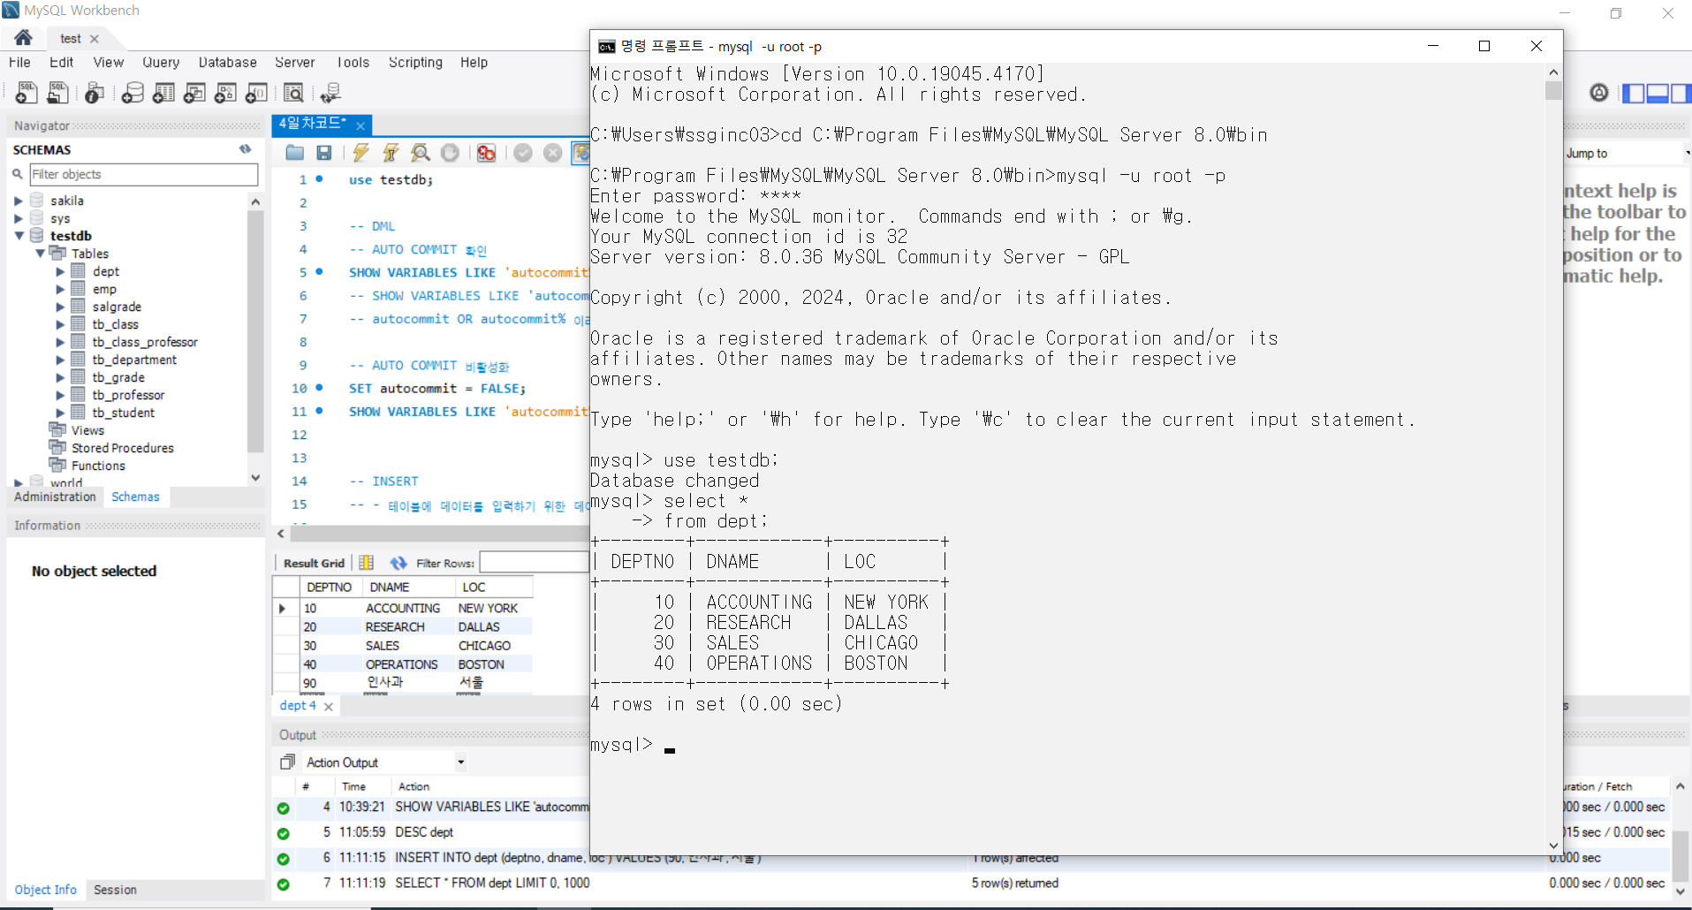The width and height of the screenshot is (1692, 910).
Task: Open the Action Output dropdown
Action: 460,762
